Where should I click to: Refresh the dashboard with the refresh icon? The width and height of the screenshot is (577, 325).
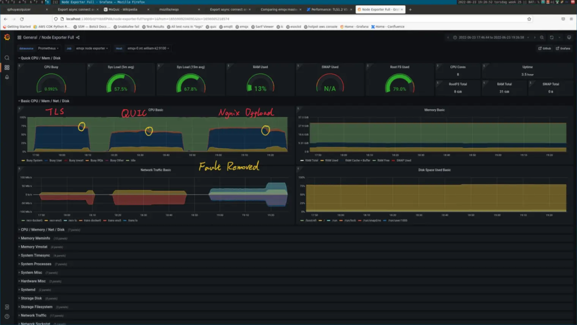(551, 38)
